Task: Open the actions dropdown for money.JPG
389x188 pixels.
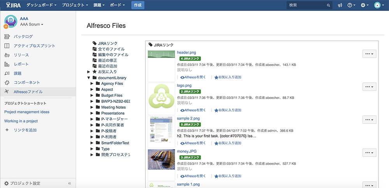Action: tap(370, 153)
